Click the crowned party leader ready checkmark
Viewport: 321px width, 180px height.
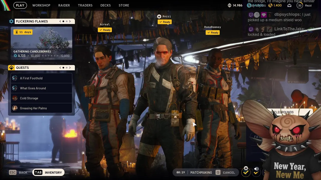click(x=246, y=172)
